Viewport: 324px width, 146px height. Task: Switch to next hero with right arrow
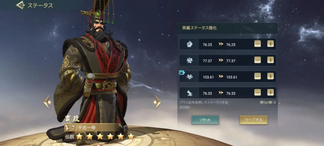click(x=157, y=102)
